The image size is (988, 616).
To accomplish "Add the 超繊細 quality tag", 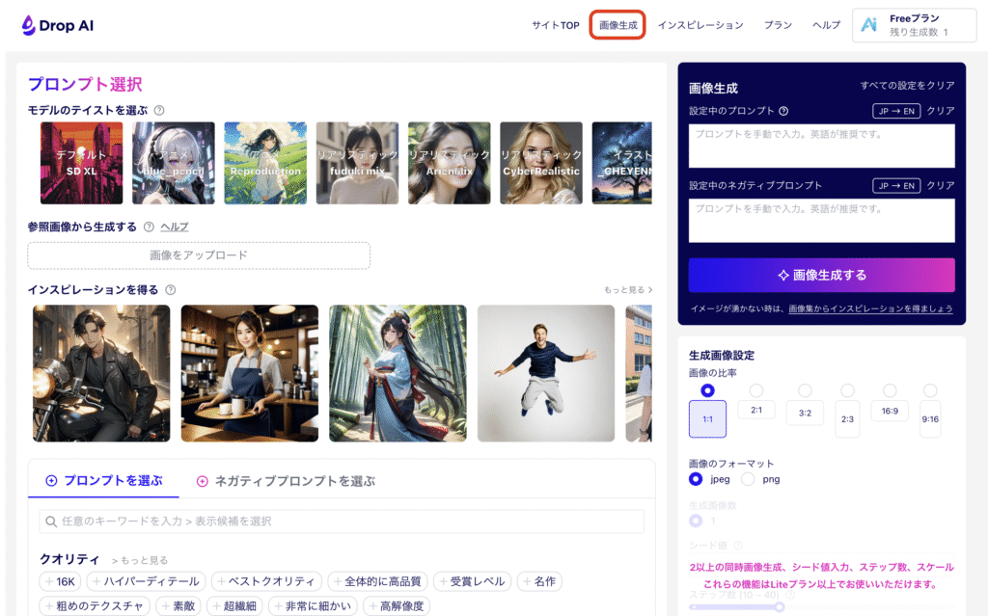I will (234, 606).
